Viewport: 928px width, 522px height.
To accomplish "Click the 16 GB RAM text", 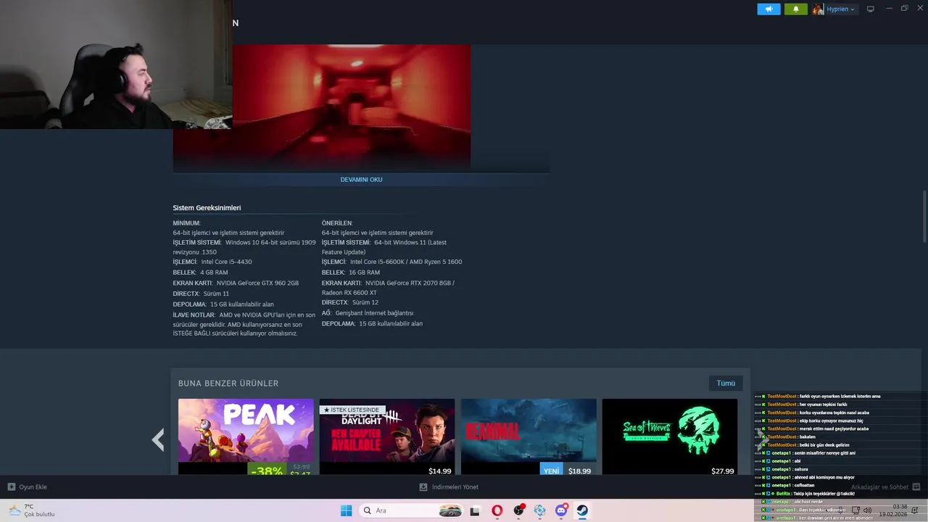I will pos(364,273).
